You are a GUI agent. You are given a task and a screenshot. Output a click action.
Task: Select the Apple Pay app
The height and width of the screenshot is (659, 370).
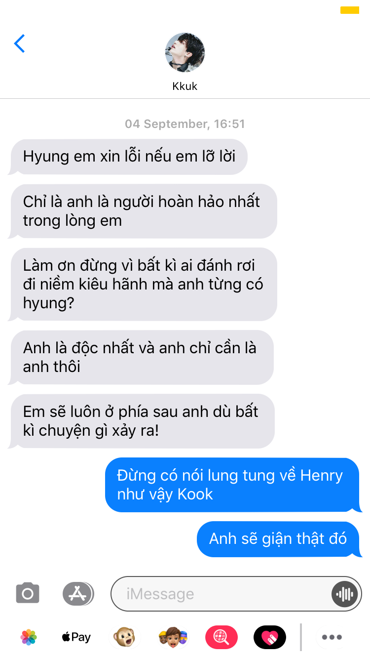tap(76, 637)
